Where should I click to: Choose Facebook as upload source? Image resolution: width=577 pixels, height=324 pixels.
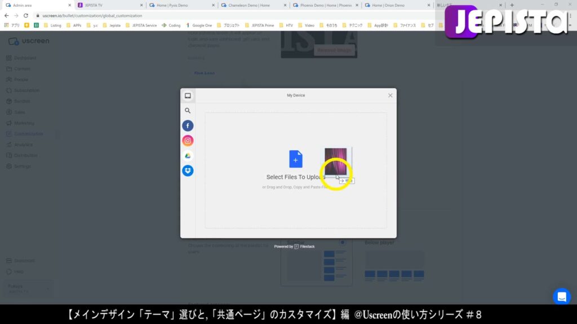[x=188, y=125]
